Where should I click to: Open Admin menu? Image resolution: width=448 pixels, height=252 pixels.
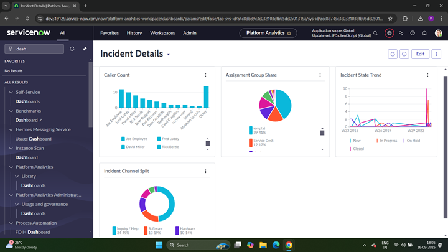(x=189, y=33)
